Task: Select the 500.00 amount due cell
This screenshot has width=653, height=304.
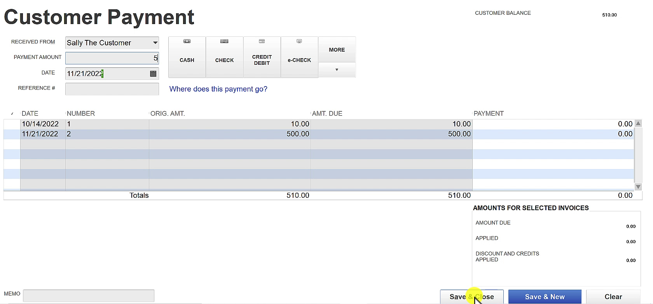Action: (x=391, y=134)
